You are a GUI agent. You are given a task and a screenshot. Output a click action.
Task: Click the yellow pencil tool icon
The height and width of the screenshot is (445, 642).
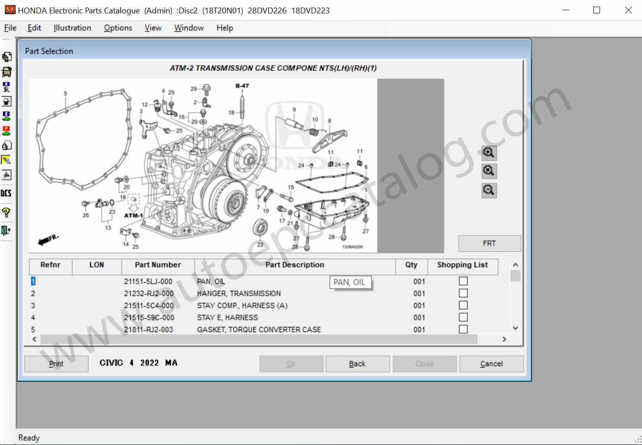[x=6, y=160]
